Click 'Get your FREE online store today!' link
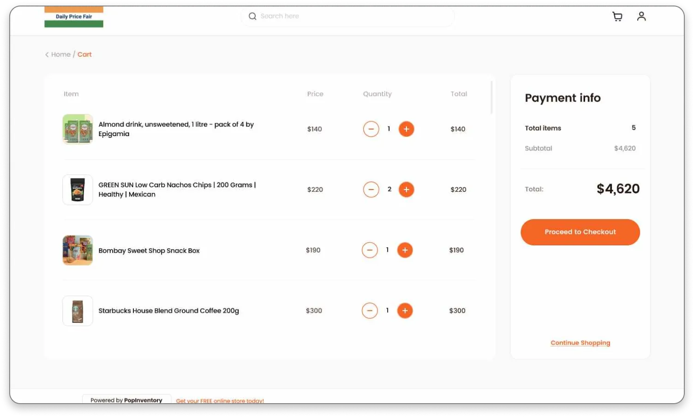 (220, 401)
